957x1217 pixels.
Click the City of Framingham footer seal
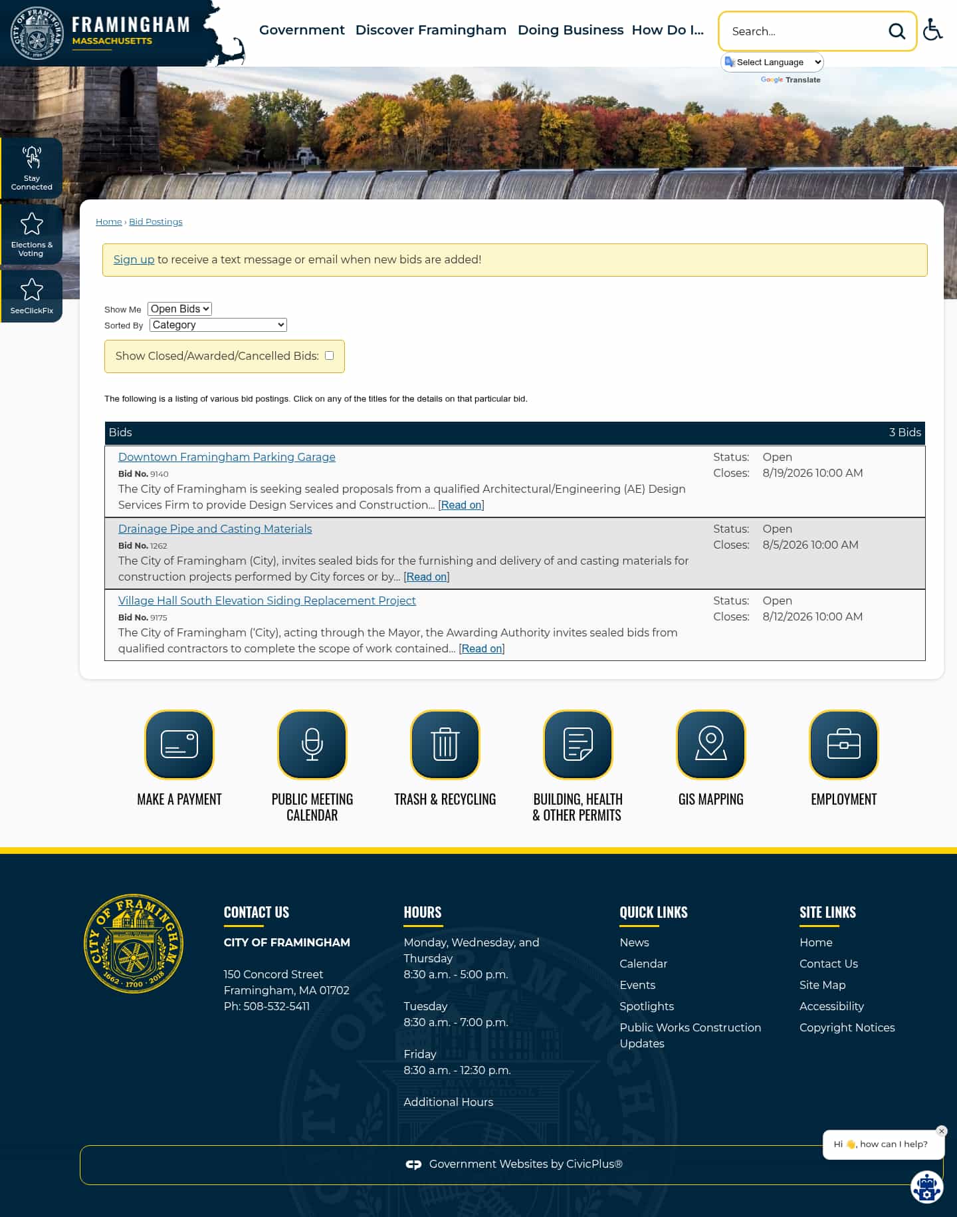134,943
